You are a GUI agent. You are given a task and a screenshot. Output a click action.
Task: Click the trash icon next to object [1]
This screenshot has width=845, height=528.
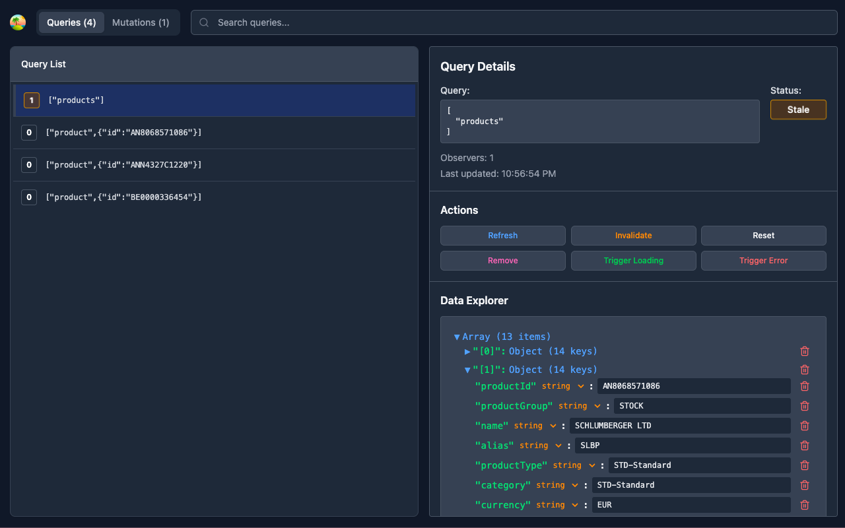click(x=804, y=369)
